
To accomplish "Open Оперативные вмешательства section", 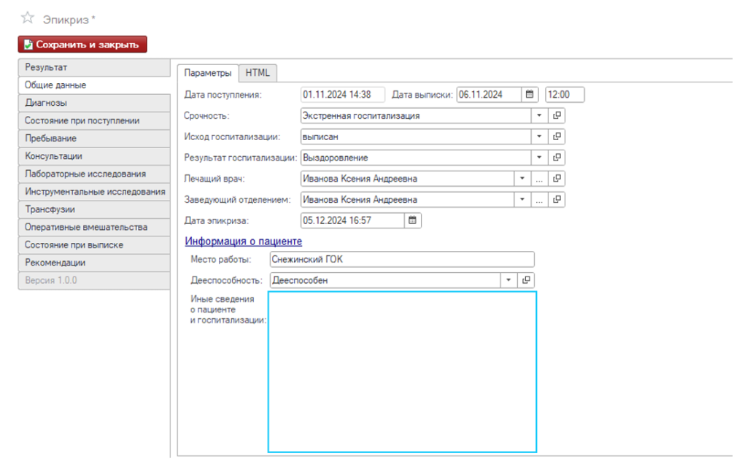I will point(94,227).
